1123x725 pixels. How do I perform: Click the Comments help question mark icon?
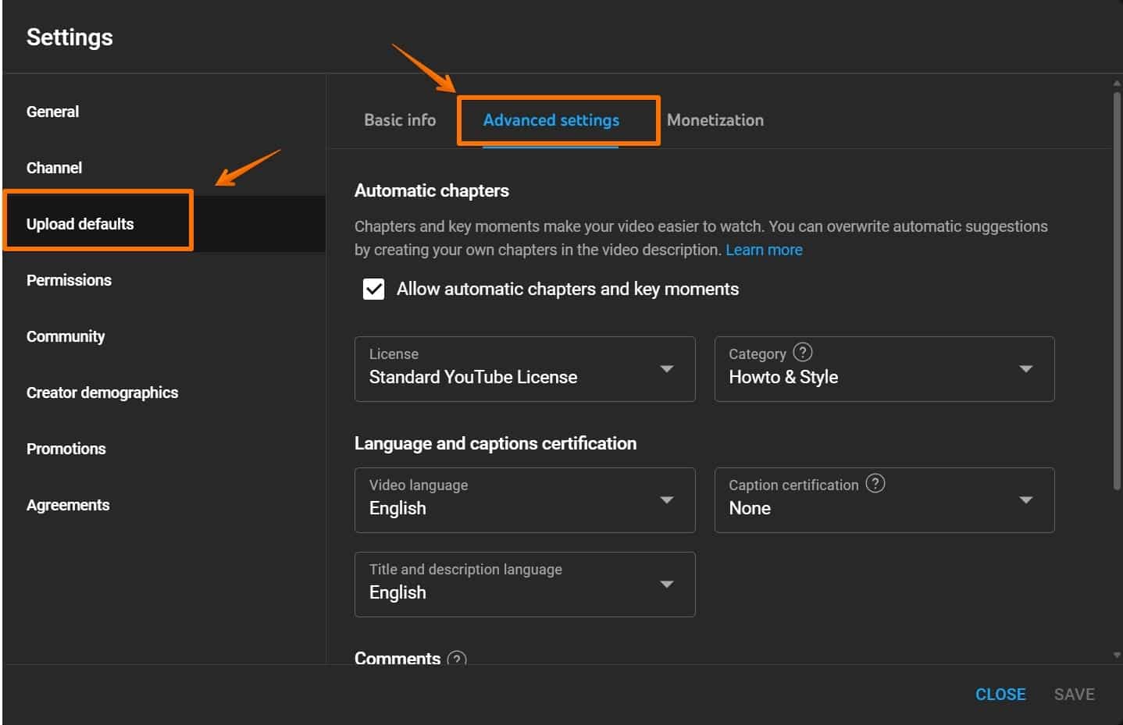[x=456, y=659]
